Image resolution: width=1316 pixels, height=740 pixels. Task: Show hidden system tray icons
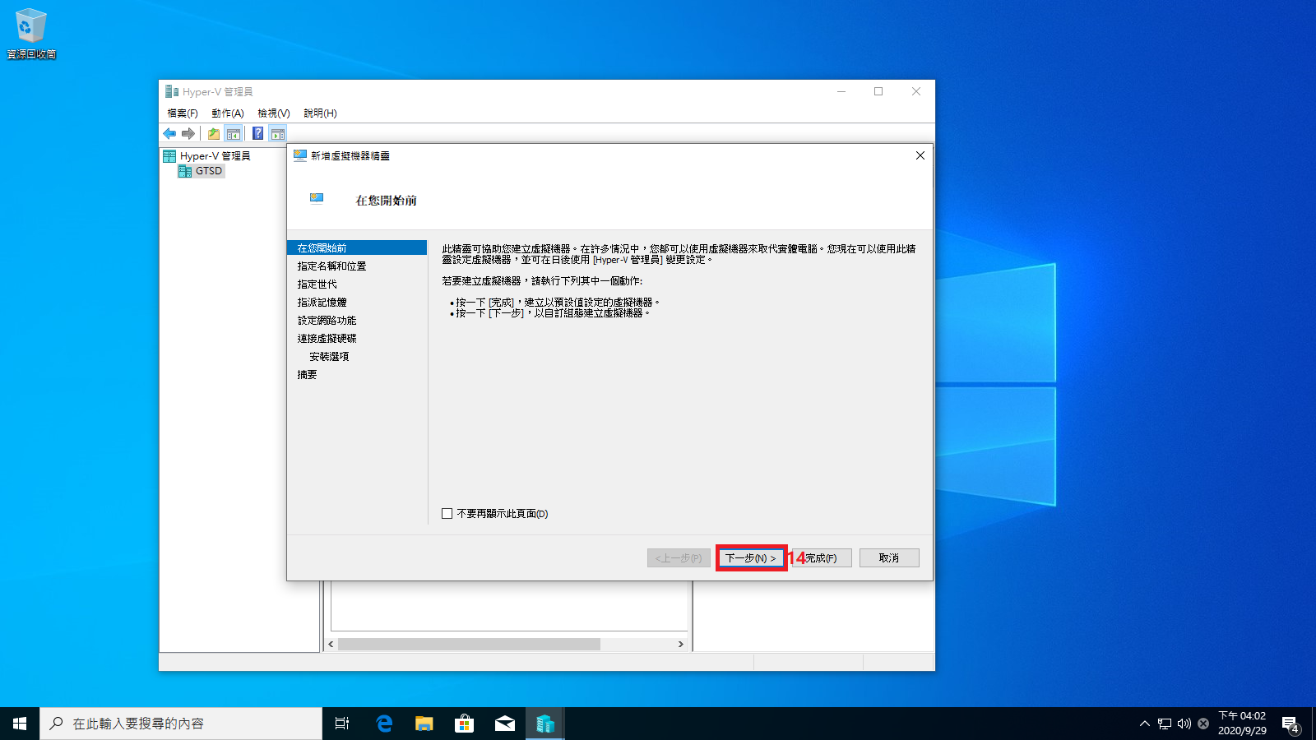pyautogui.click(x=1144, y=724)
